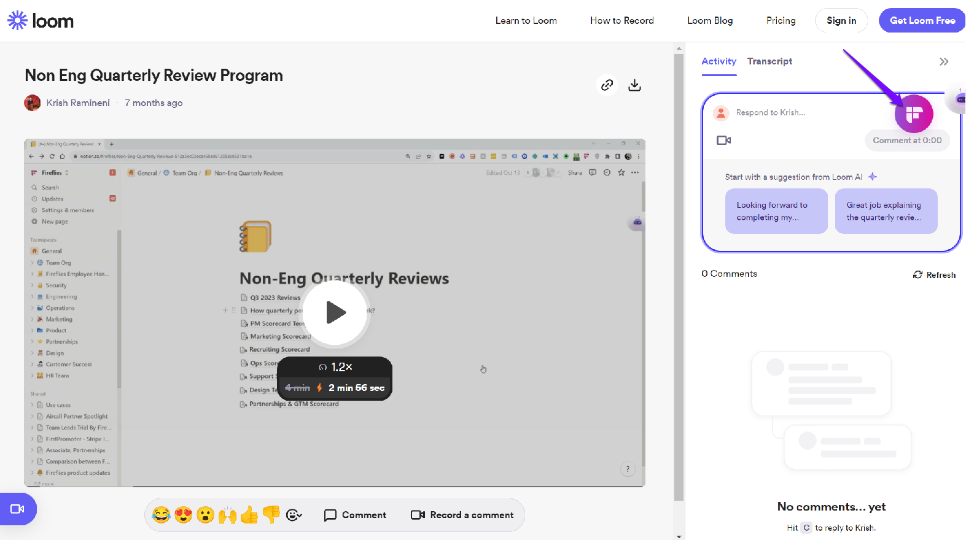
Task: Open How to Record page
Action: [621, 21]
